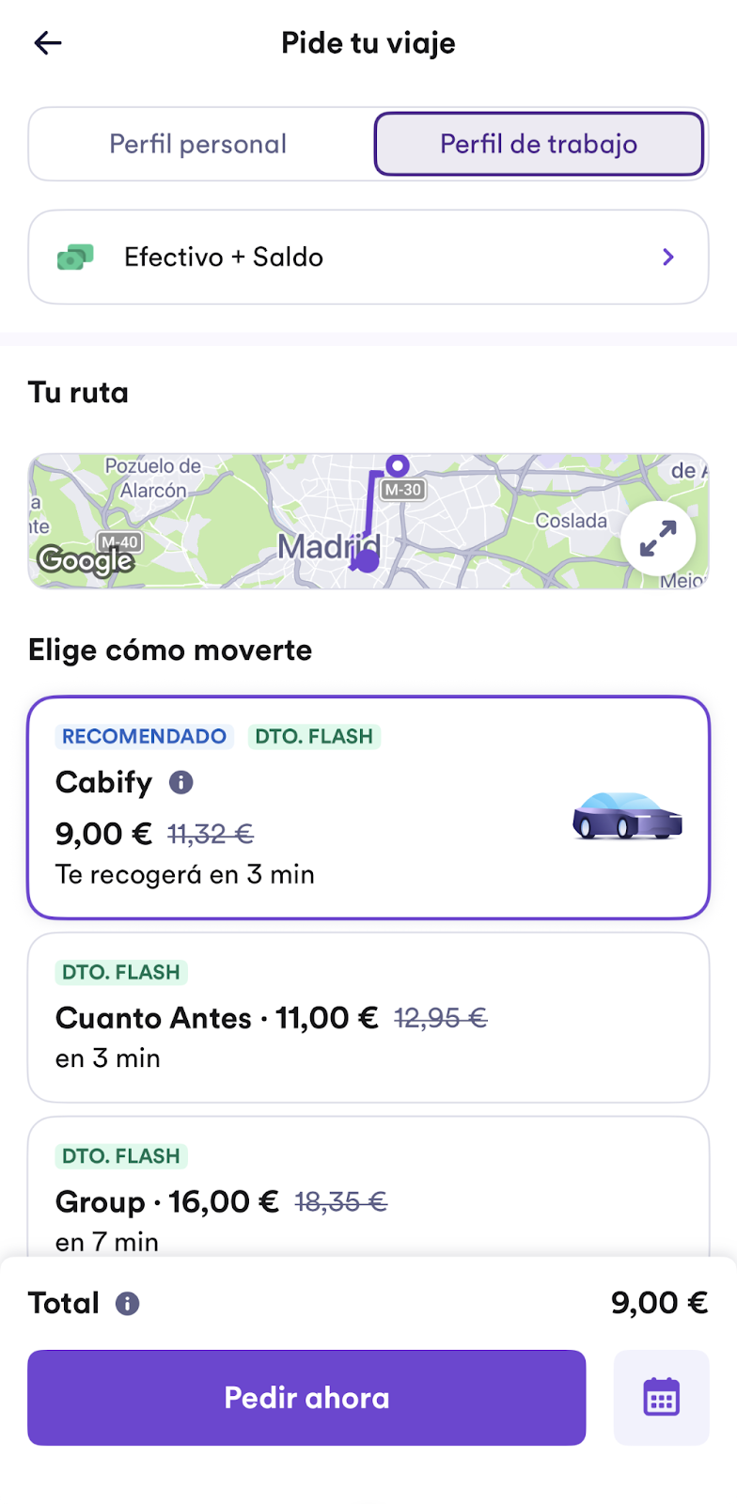The height and width of the screenshot is (1504, 737).
Task: Choose the Cuanto Antes ride option
Action: [368, 1017]
